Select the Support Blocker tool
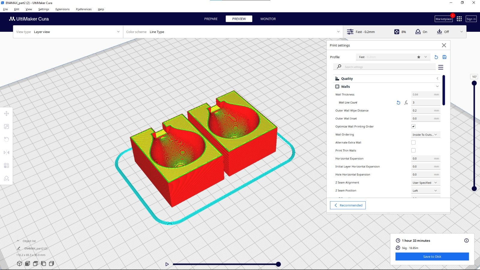 tap(6, 178)
